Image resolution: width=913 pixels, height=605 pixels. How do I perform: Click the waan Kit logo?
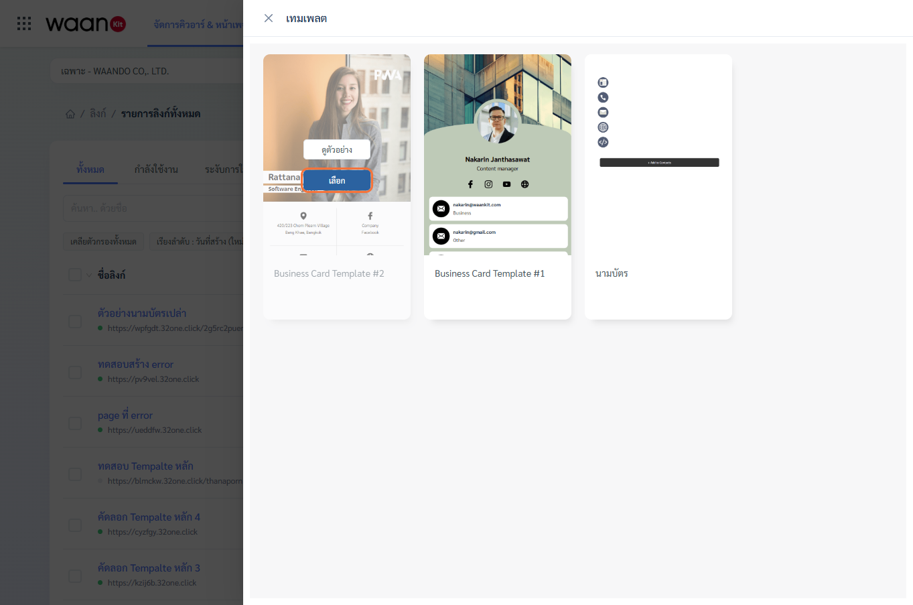(86, 24)
